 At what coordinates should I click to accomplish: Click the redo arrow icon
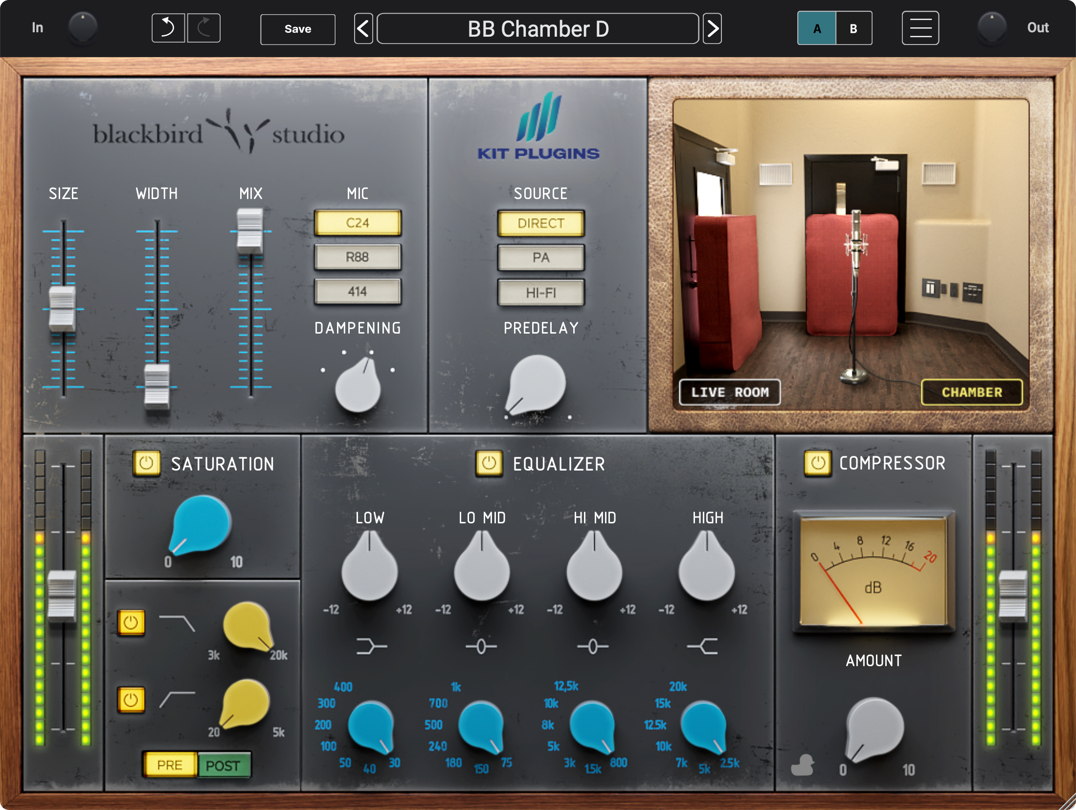pyautogui.click(x=204, y=28)
